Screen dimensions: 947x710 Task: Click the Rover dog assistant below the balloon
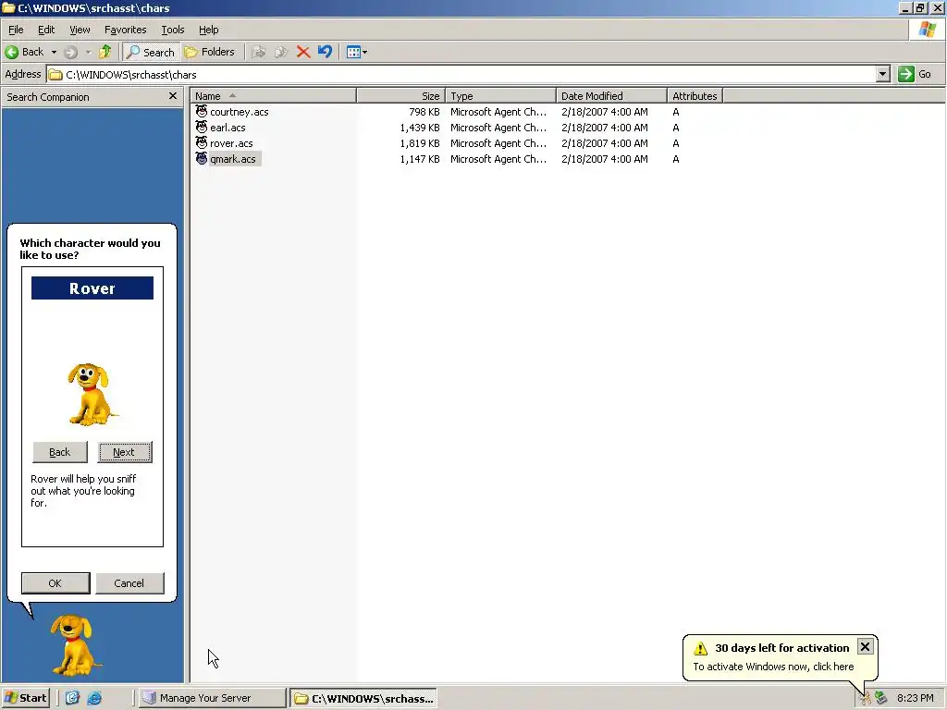pos(74,645)
